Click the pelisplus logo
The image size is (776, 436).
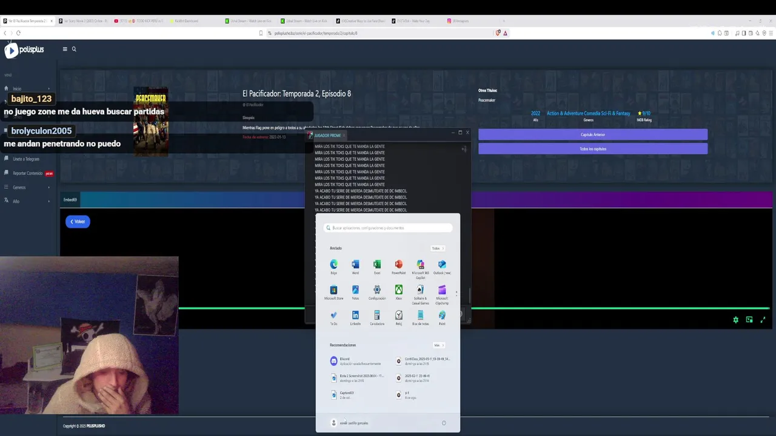click(x=24, y=50)
